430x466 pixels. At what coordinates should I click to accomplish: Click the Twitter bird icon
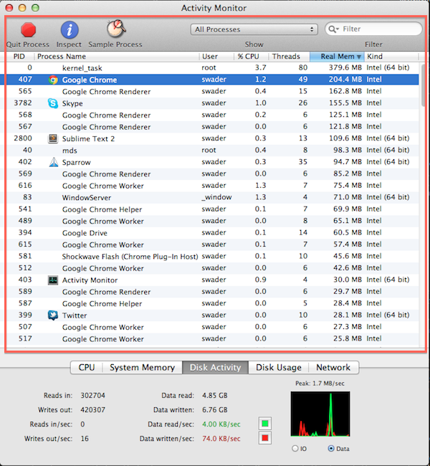pyautogui.click(x=53, y=315)
